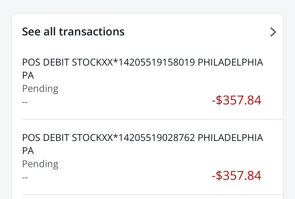Click PHILADELPHIA in the first transaction description
The height and width of the screenshot is (199, 295).
(230, 63)
